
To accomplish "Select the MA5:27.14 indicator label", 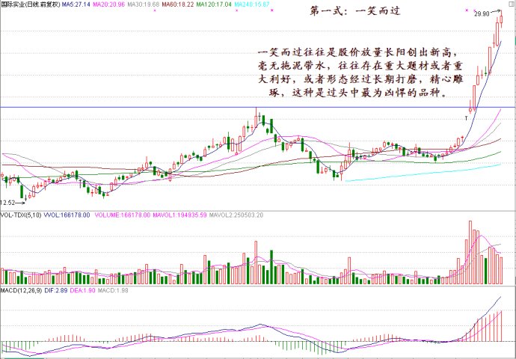I will pos(76,4).
